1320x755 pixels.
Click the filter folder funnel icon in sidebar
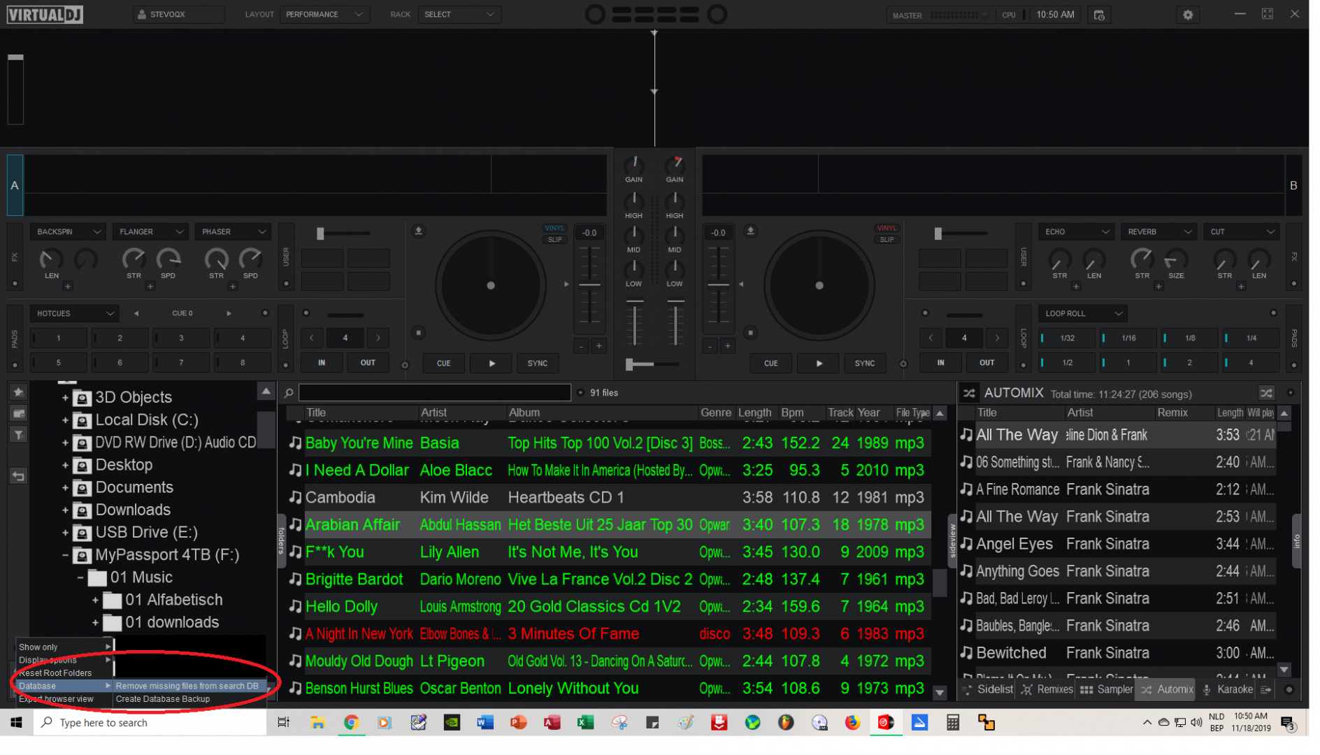19,435
